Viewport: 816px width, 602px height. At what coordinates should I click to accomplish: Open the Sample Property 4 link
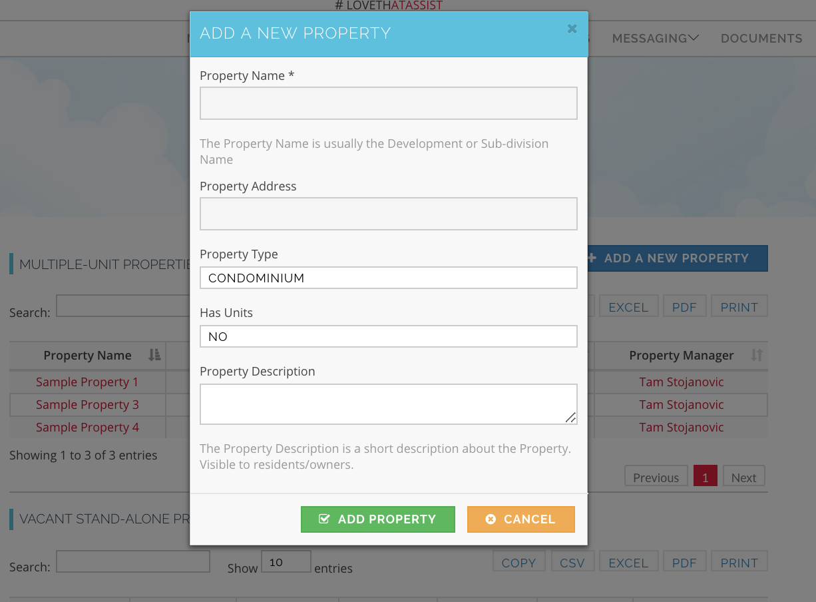tap(87, 428)
